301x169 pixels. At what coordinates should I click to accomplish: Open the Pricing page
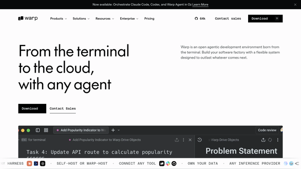(149, 18)
